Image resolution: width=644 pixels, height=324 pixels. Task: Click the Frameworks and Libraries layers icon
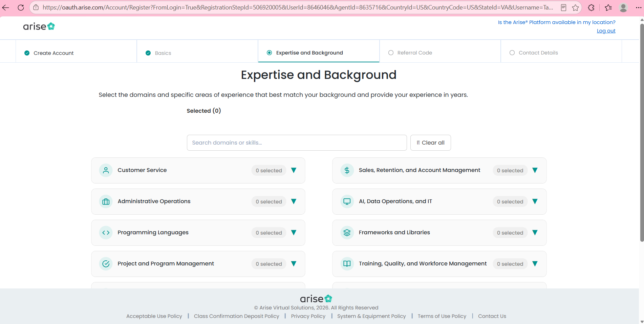click(347, 233)
